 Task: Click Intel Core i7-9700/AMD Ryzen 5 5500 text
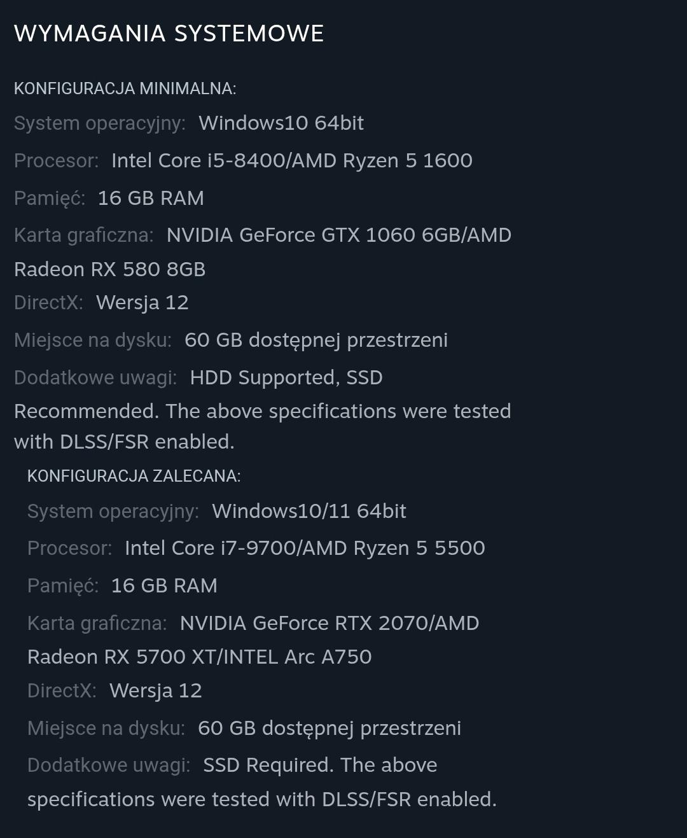coord(304,548)
